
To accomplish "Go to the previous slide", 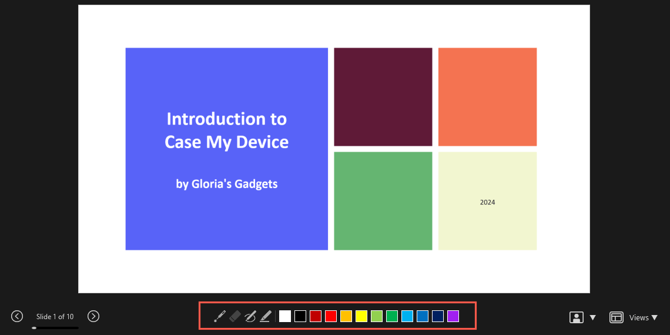I will pos(16,316).
